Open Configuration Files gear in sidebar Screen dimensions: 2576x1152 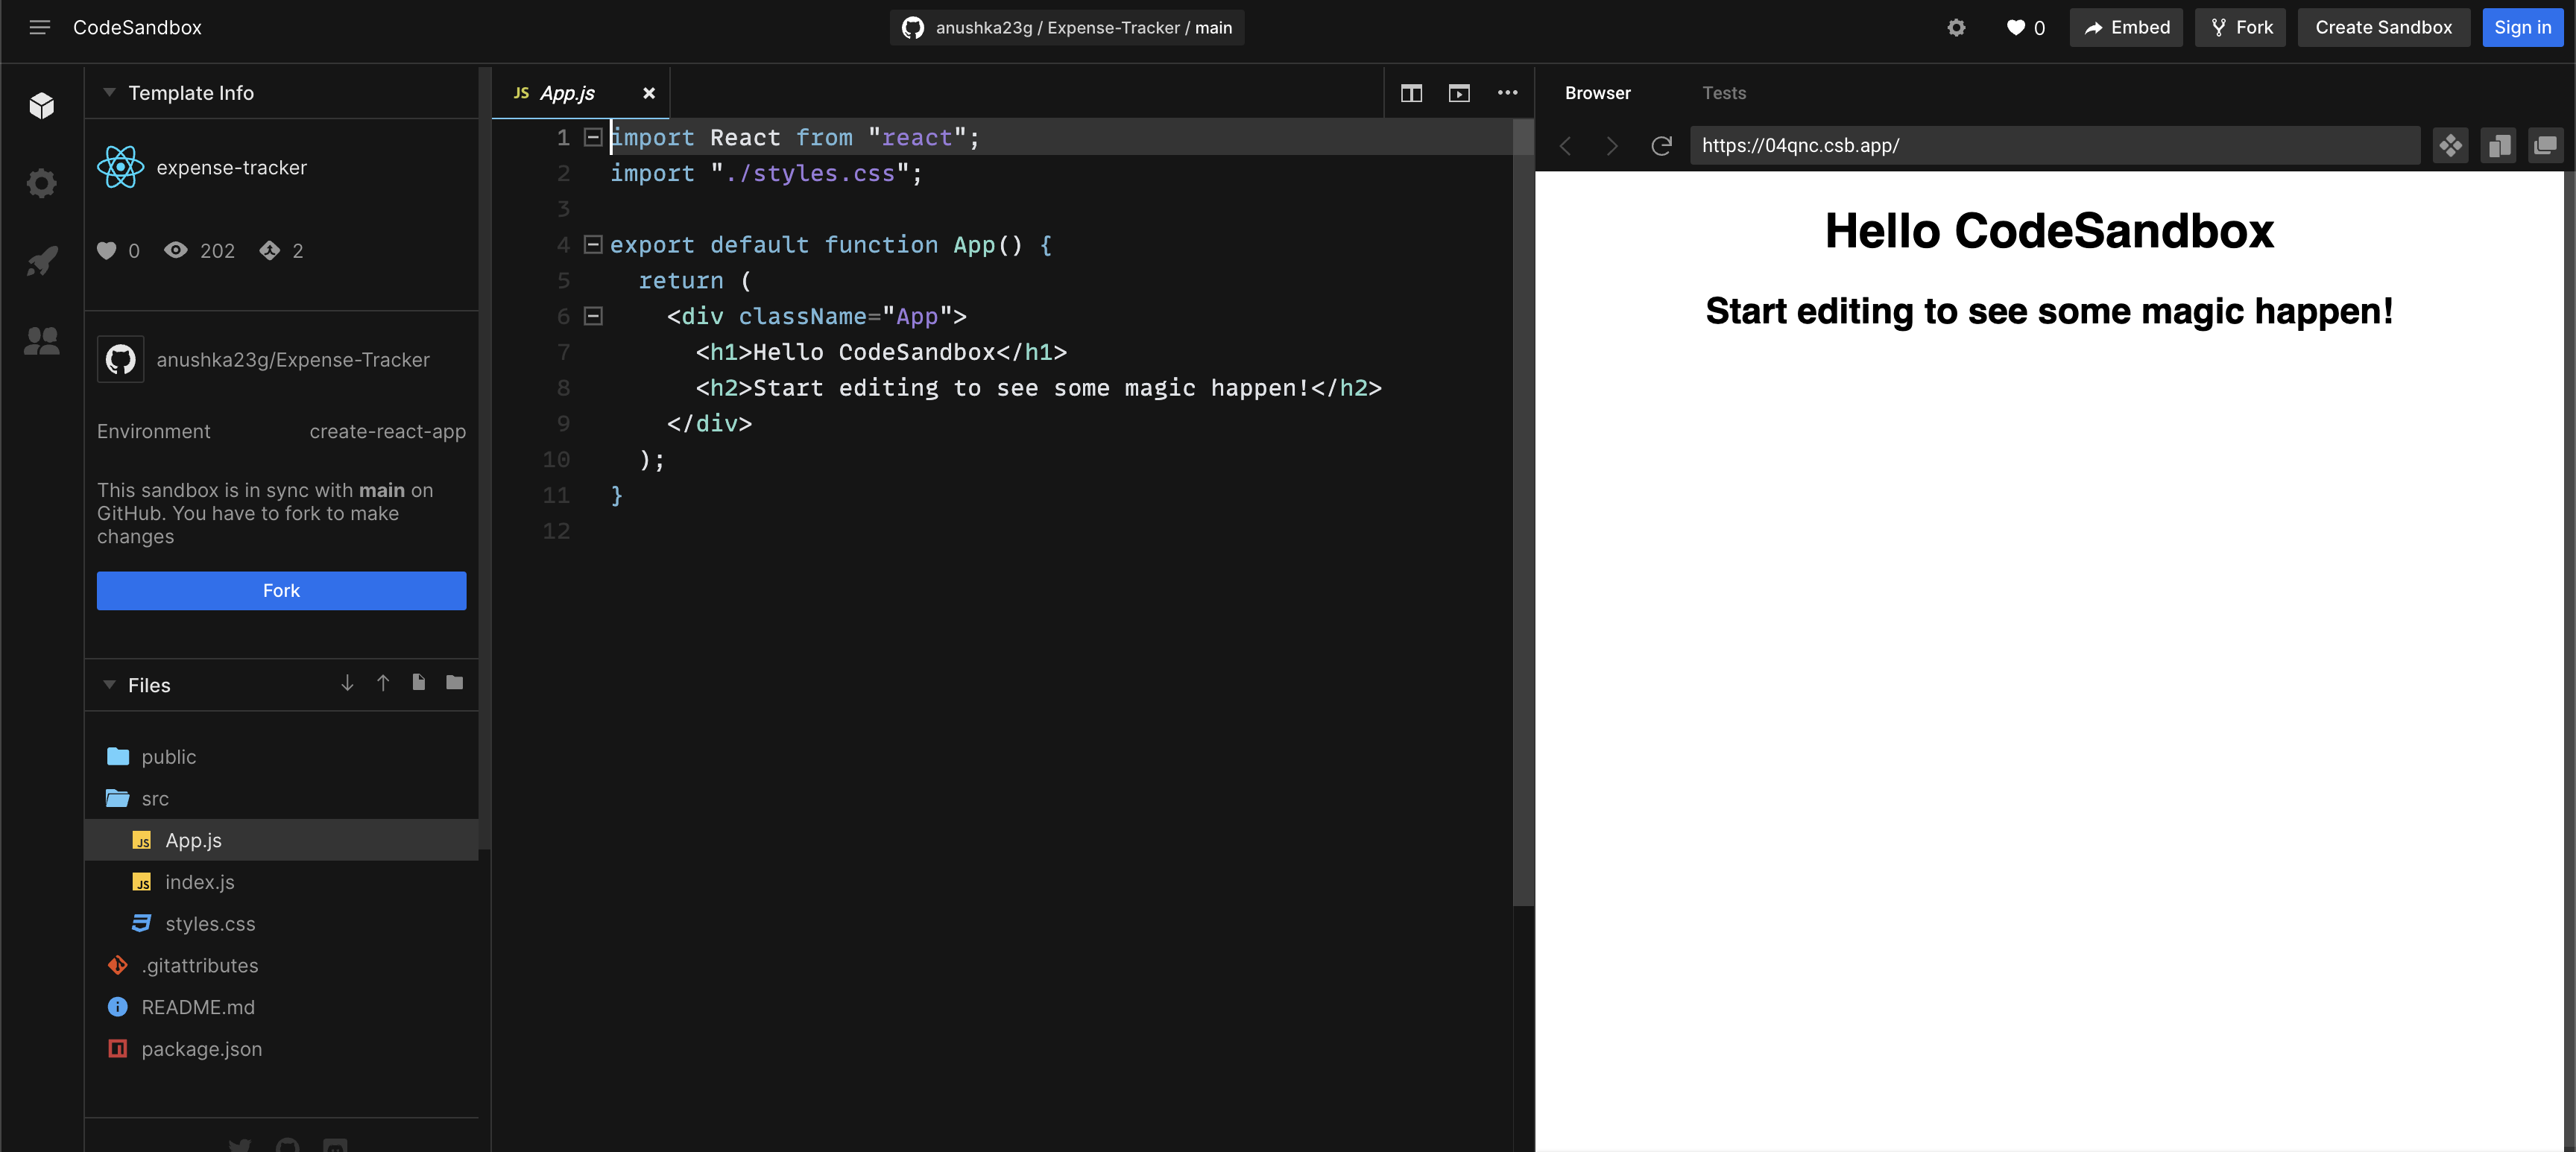point(41,183)
